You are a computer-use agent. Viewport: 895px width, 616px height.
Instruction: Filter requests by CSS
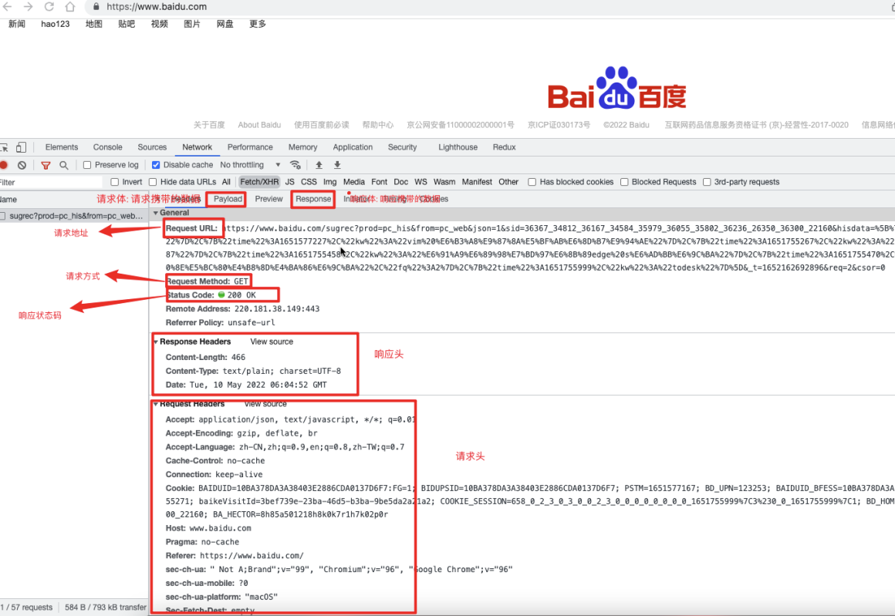pyautogui.click(x=309, y=182)
